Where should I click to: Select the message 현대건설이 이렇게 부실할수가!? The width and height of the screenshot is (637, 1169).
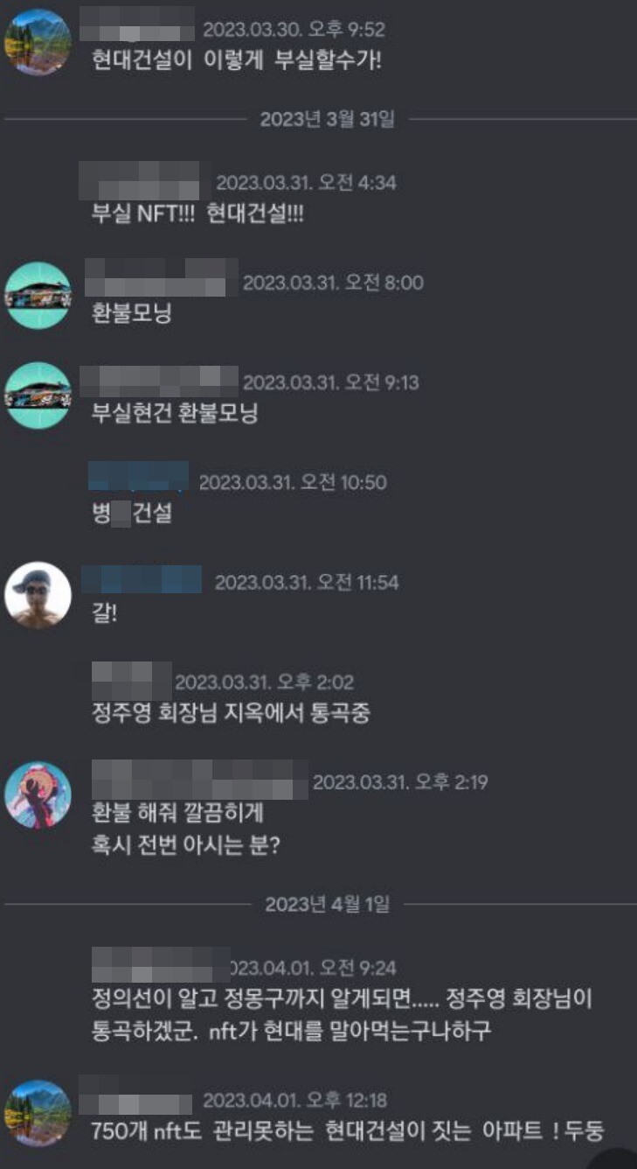coord(237,63)
